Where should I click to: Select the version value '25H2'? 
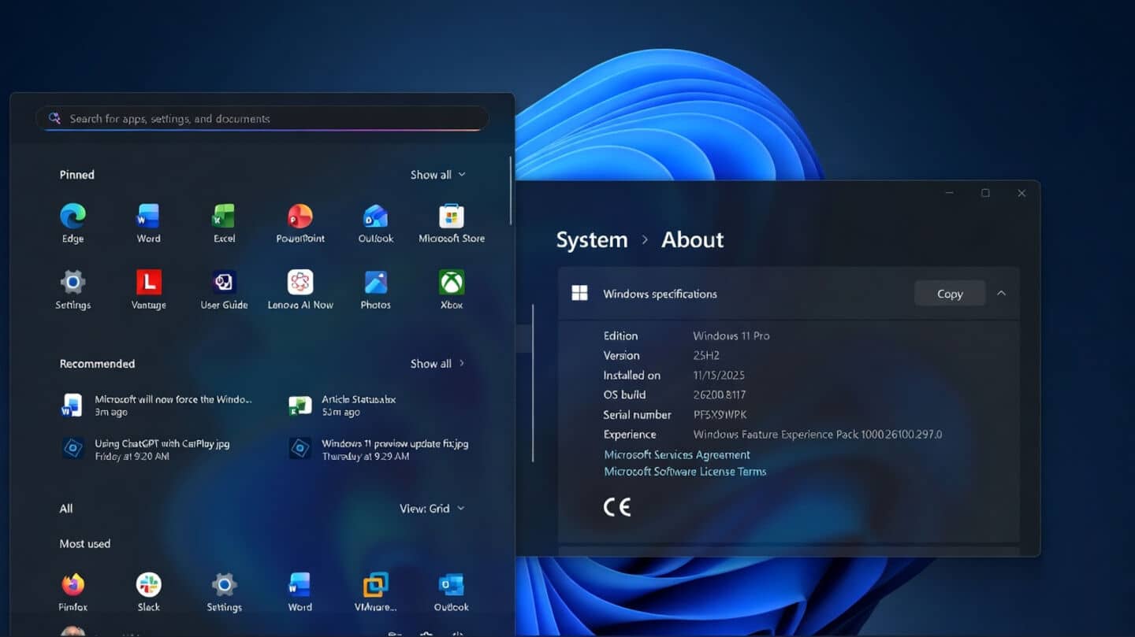click(x=706, y=356)
